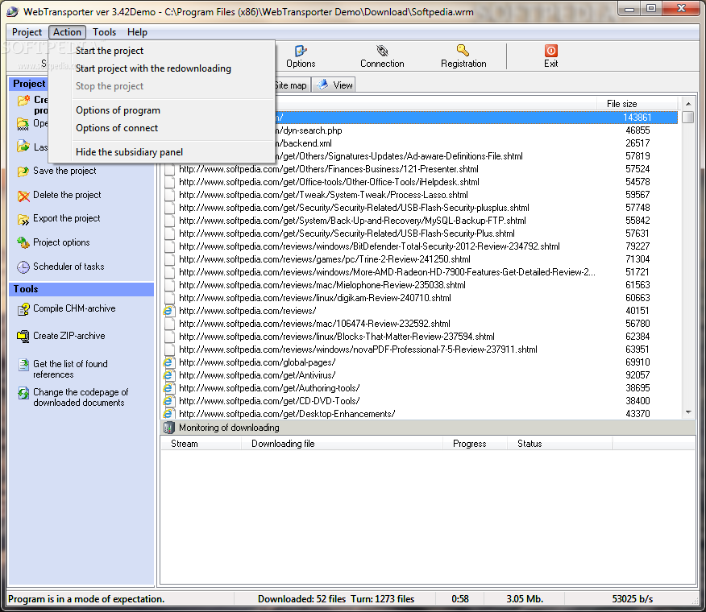Screen dimensions: 706x612
Task: Click the Status column header
Action: tap(559, 444)
